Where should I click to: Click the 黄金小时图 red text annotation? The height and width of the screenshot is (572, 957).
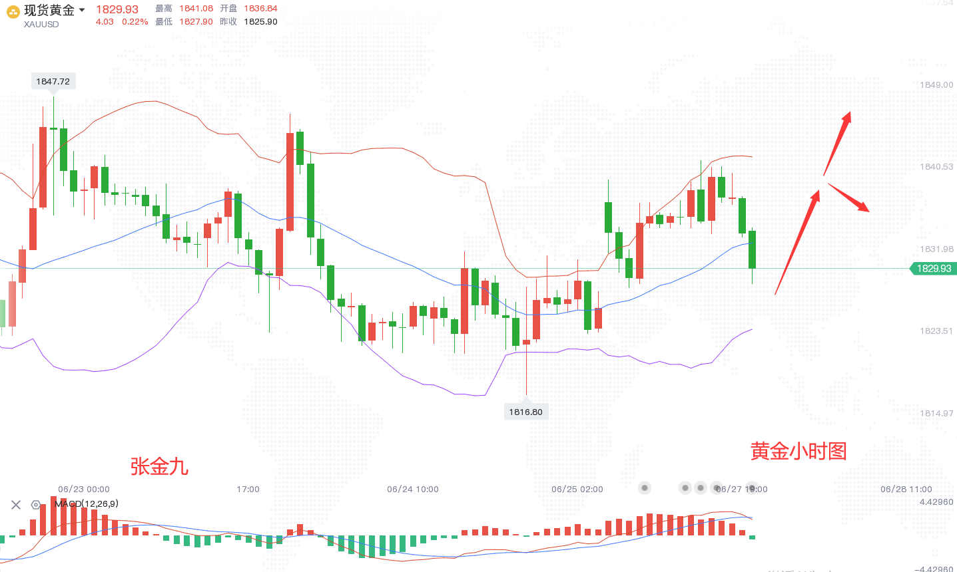(x=798, y=451)
